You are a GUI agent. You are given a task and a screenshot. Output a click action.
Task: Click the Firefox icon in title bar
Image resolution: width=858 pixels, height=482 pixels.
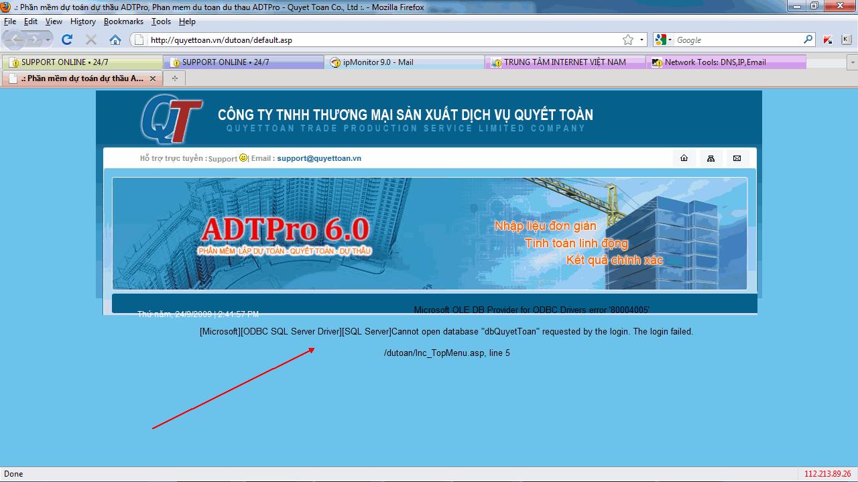[6, 7]
